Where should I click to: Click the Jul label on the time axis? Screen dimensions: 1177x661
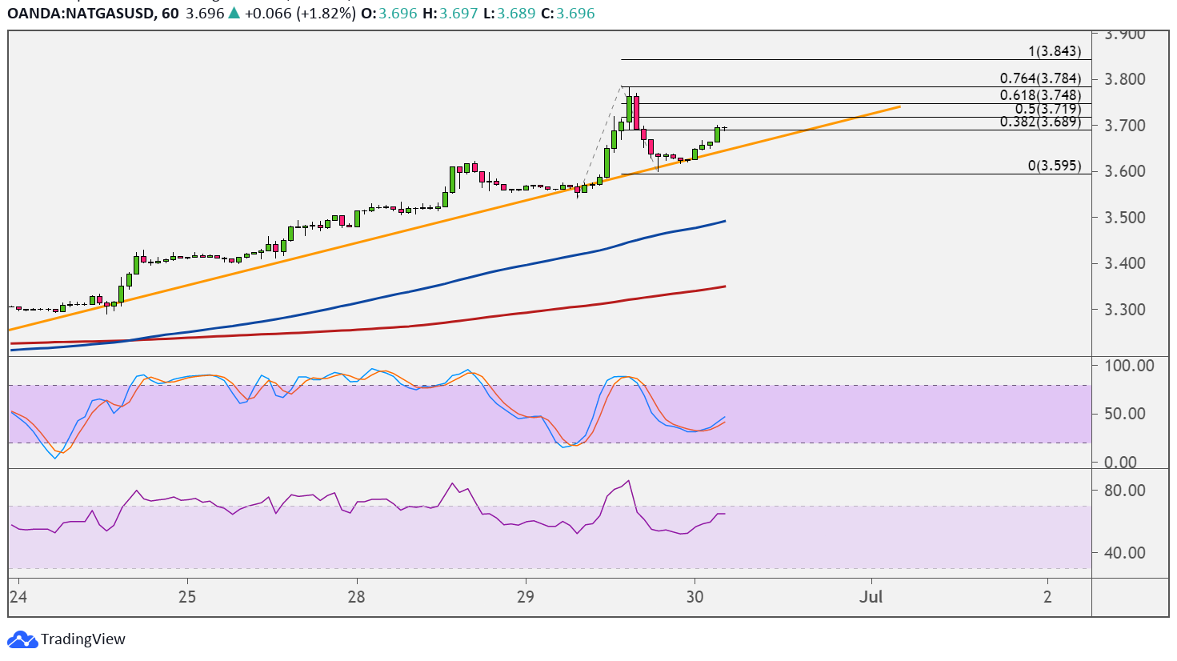(x=871, y=597)
